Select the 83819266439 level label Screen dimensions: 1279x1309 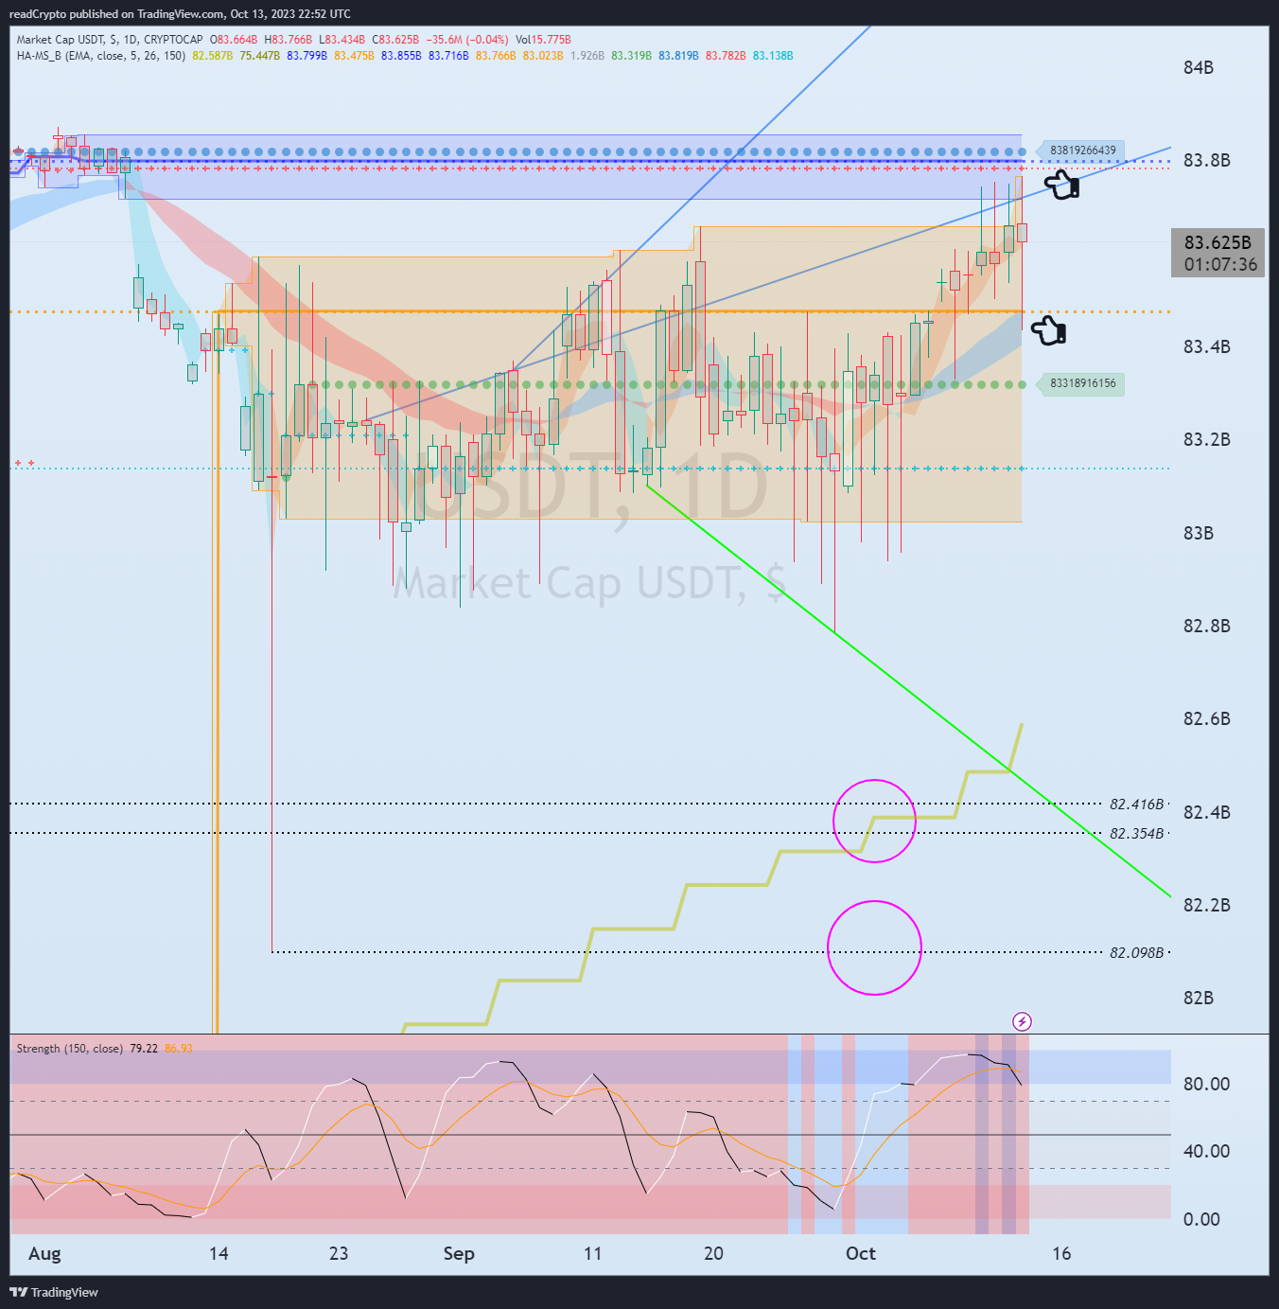pyautogui.click(x=1082, y=150)
